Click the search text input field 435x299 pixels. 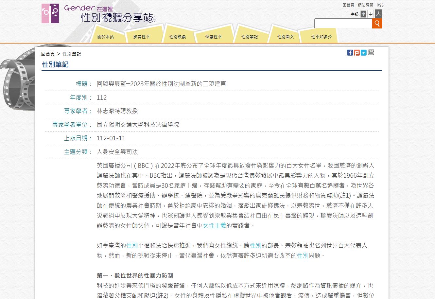click(x=343, y=23)
